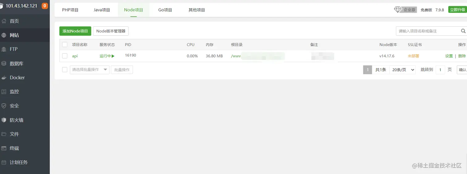Switch to the 其他项目 tab

[x=197, y=10]
